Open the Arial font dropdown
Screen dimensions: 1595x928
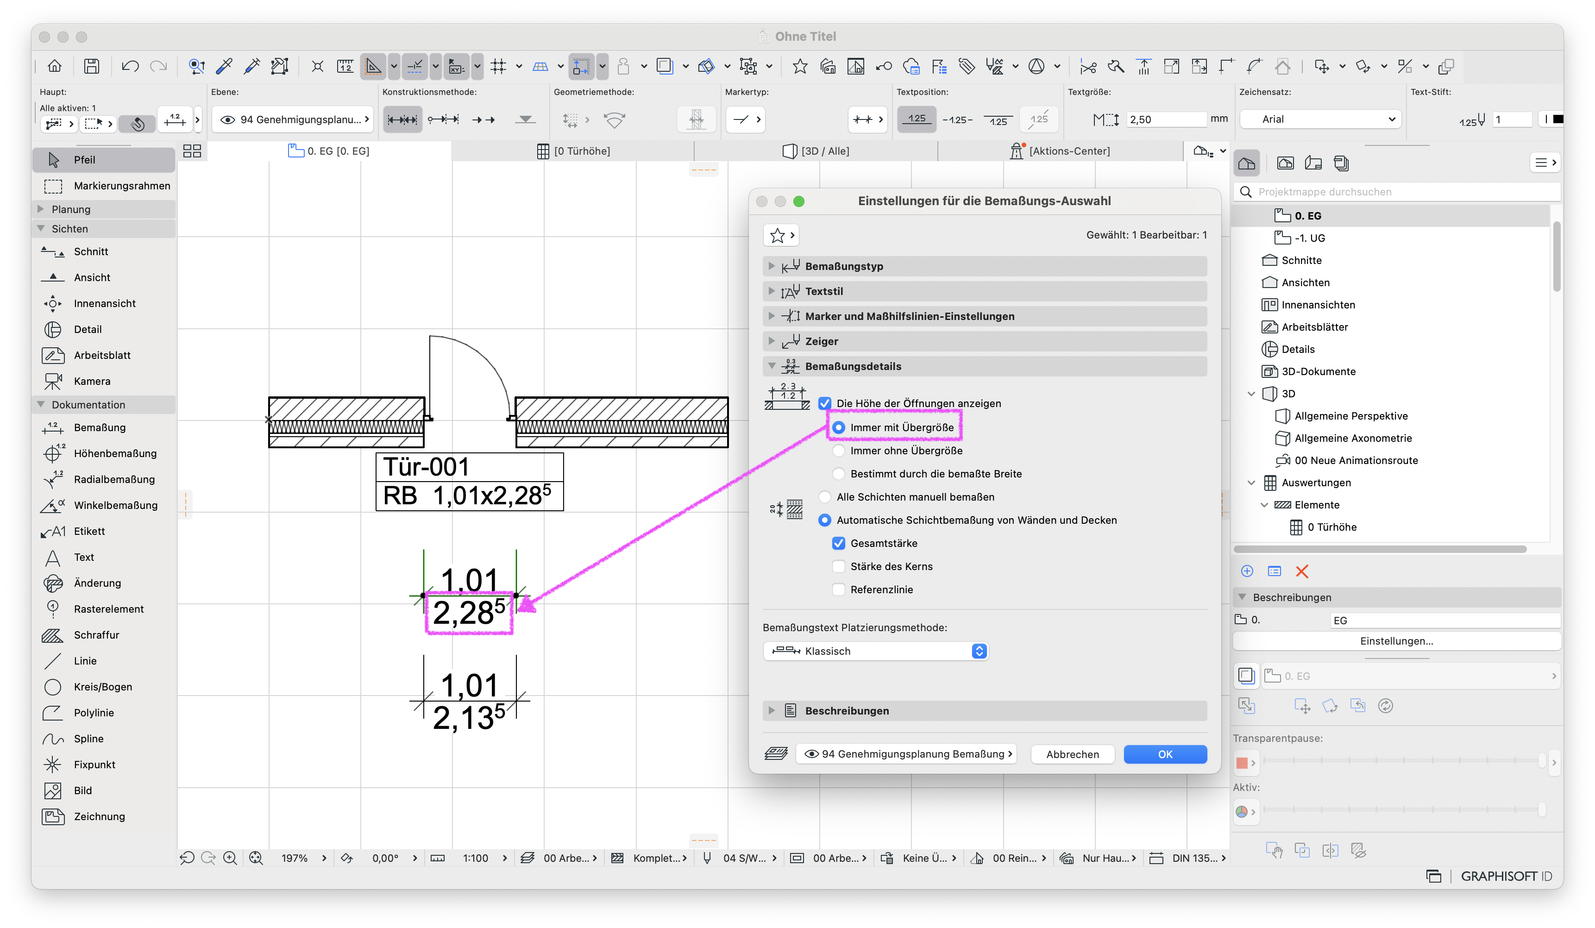1320,119
